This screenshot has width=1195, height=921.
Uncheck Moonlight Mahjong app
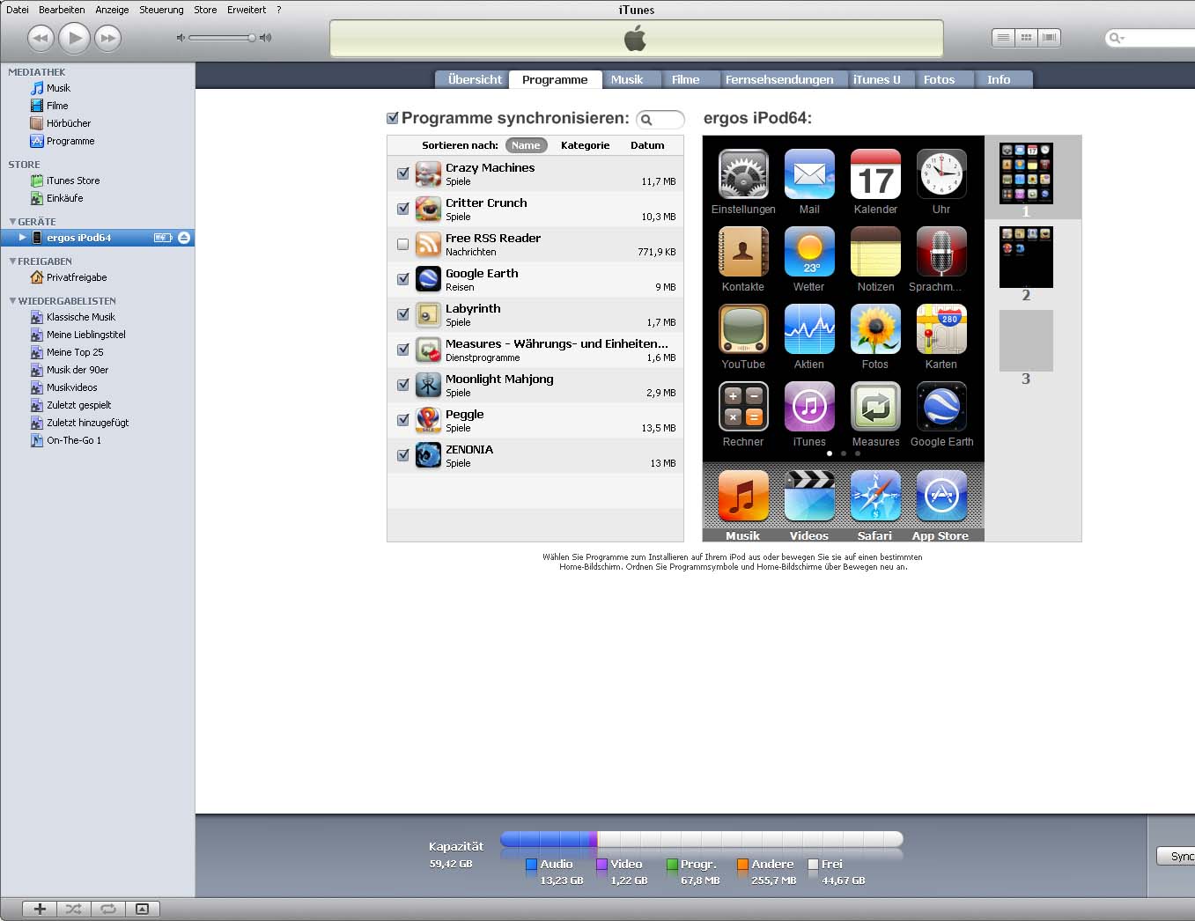coord(402,385)
